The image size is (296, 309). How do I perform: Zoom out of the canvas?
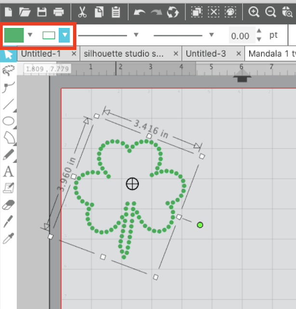270,12
